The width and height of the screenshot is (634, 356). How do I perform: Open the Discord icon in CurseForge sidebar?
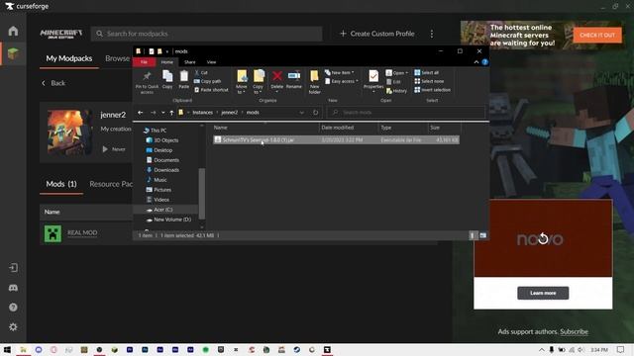coord(13,288)
